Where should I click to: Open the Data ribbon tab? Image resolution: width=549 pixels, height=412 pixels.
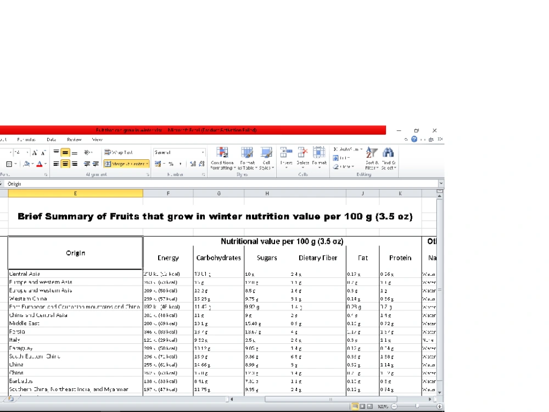pyautogui.click(x=52, y=140)
